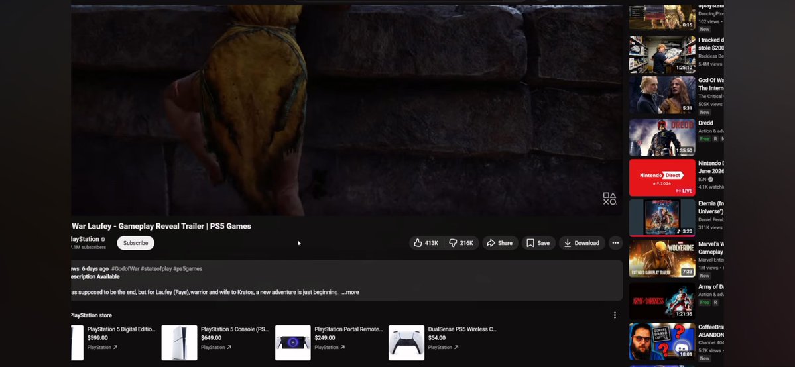795x367 pixels.
Task: Select the DualSense controller product image
Action: tap(406, 342)
